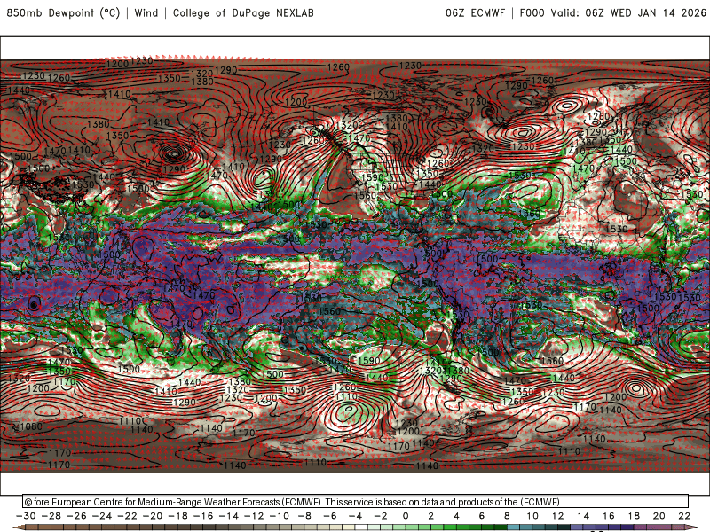Click the 20 value on the dewpoint scale
The width and height of the screenshot is (710, 532).
tap(659, 516)
